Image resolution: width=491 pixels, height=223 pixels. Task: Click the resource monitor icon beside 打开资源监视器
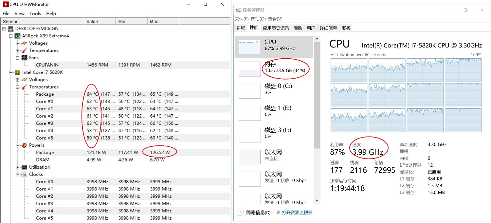point(278,212)
